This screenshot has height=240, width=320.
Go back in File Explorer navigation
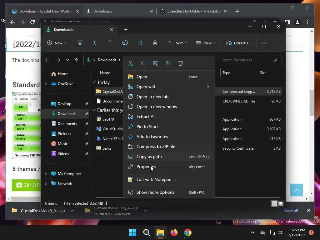(x=47, y=60)
